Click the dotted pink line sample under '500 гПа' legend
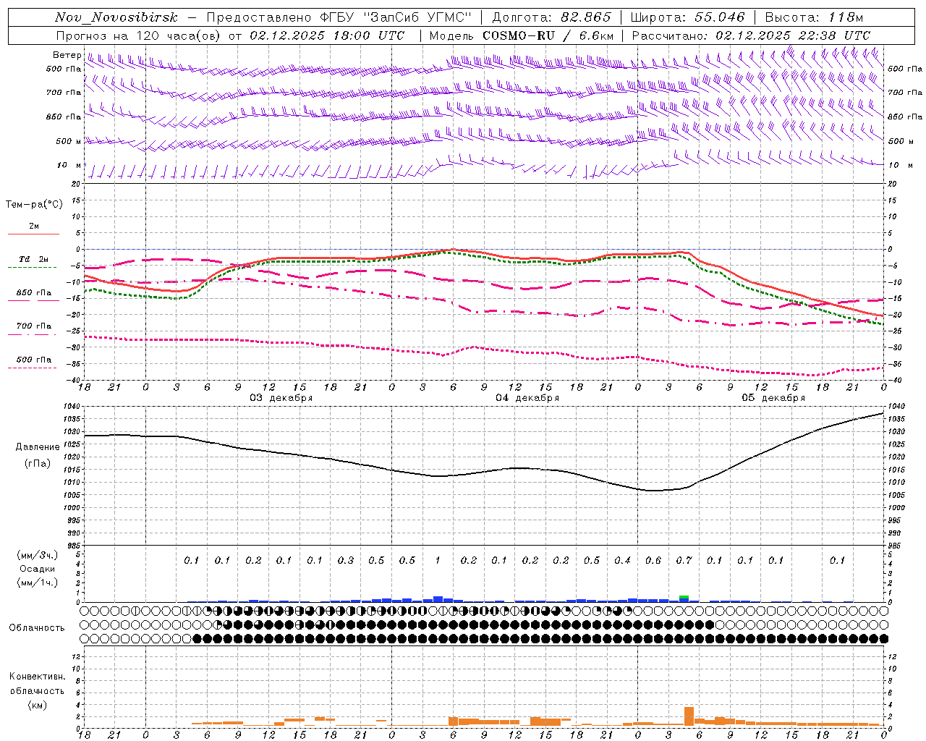This screenshot has height=741, width=926. [x=33, y=368]
